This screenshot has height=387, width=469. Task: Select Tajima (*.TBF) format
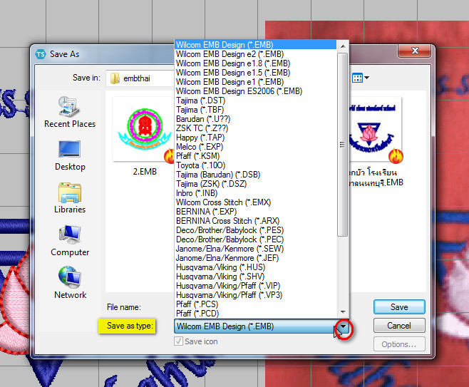pyautogui.click(x=256, y=110)
